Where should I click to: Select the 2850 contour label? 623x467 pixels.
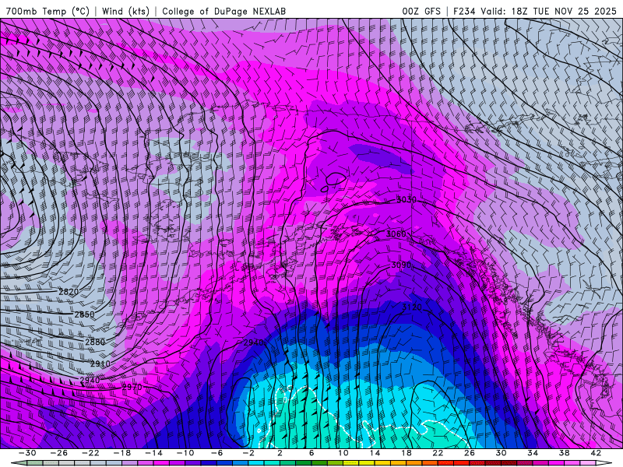tap(85, 314)
